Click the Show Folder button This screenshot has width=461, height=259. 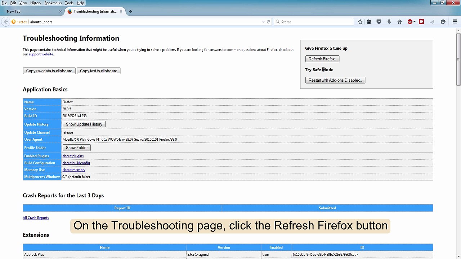pos(77,148)
